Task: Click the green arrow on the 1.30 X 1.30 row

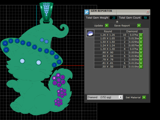Action: [x=141, y=49]
